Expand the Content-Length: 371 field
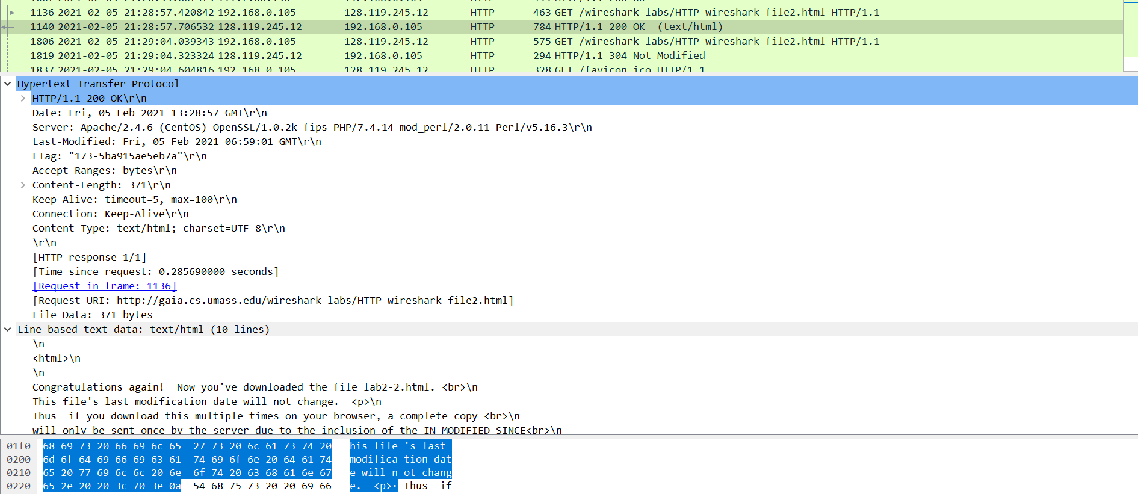 (x=23, y=185)
